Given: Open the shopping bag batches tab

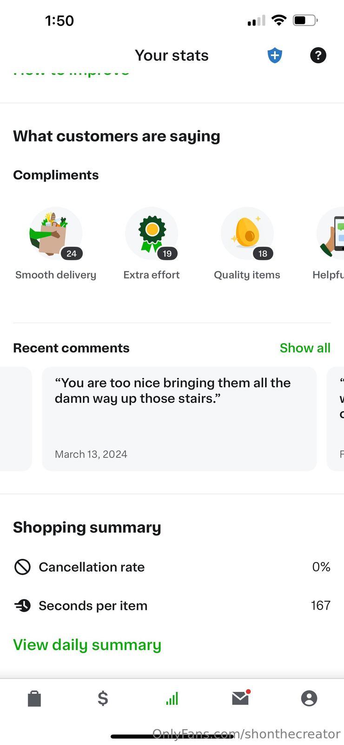Looking at the screenshot, I should 34,698.
